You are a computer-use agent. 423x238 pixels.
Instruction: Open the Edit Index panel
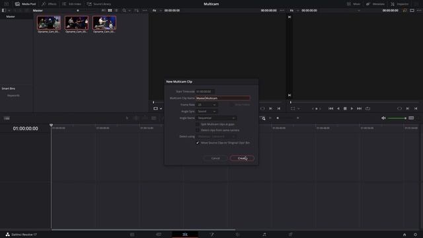pos(72,4)
